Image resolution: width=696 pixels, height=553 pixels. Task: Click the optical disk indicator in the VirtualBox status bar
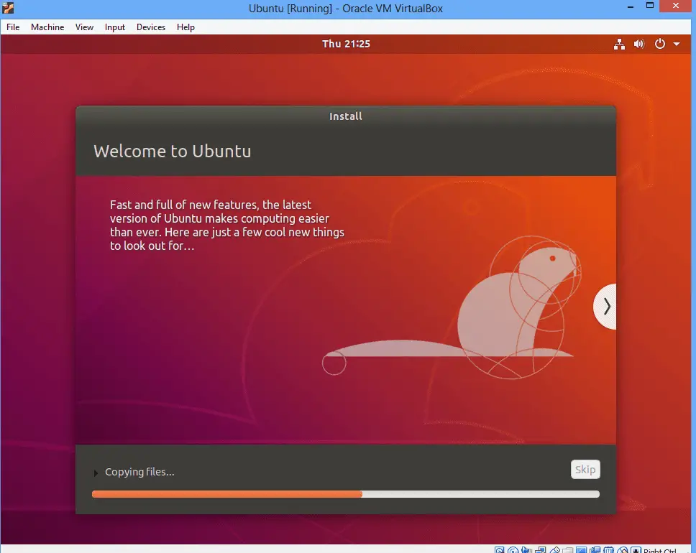click(x=513, y=550)
